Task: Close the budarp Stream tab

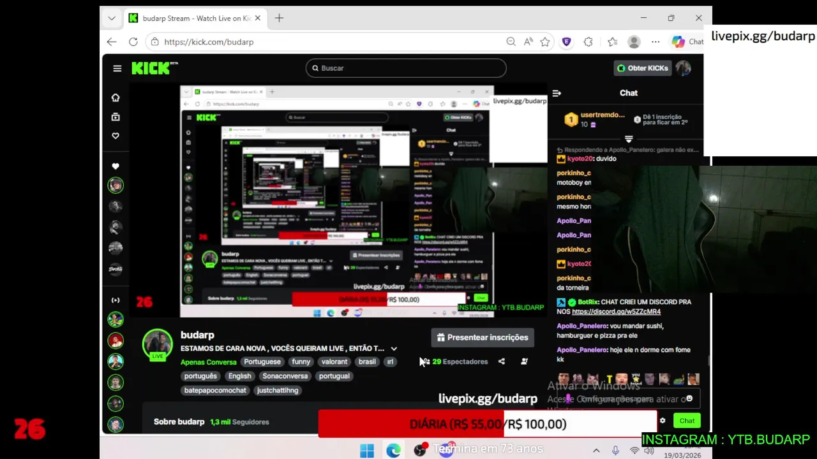Action: coord(258,18)
